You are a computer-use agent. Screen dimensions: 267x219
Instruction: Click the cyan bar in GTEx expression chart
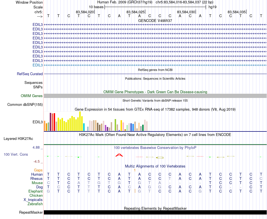(84, 127)
